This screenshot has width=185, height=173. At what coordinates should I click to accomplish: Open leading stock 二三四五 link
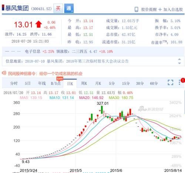[80, 51]
